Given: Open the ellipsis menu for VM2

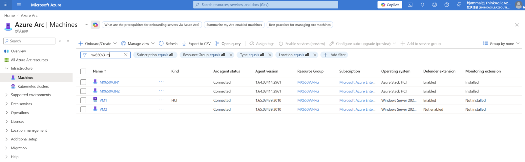Looking at the screenshot, I should [161, 109].
